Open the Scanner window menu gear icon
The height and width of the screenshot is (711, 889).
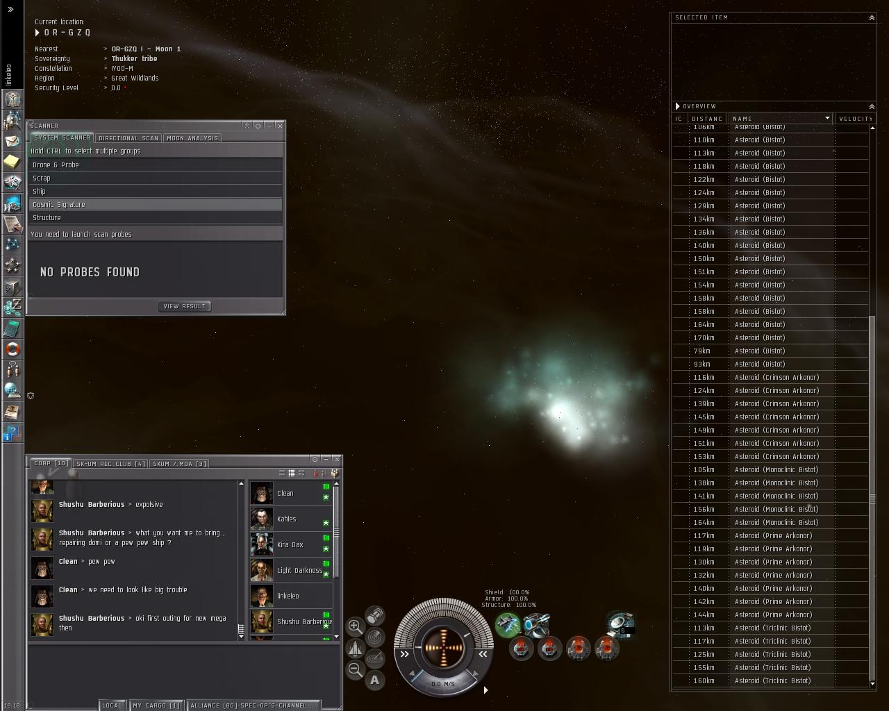[247, 126]
